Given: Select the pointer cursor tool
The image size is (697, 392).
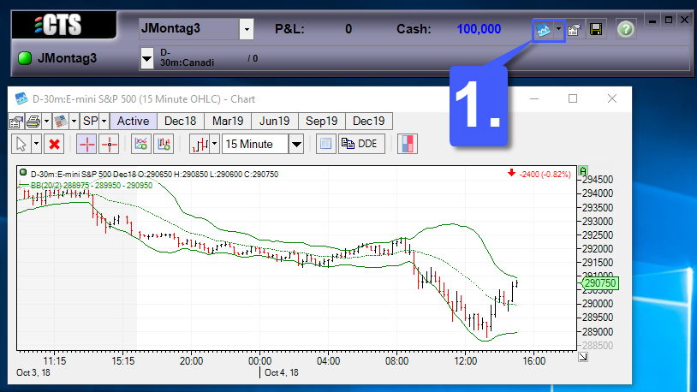Looking at the screenshot, I should 21,144.
